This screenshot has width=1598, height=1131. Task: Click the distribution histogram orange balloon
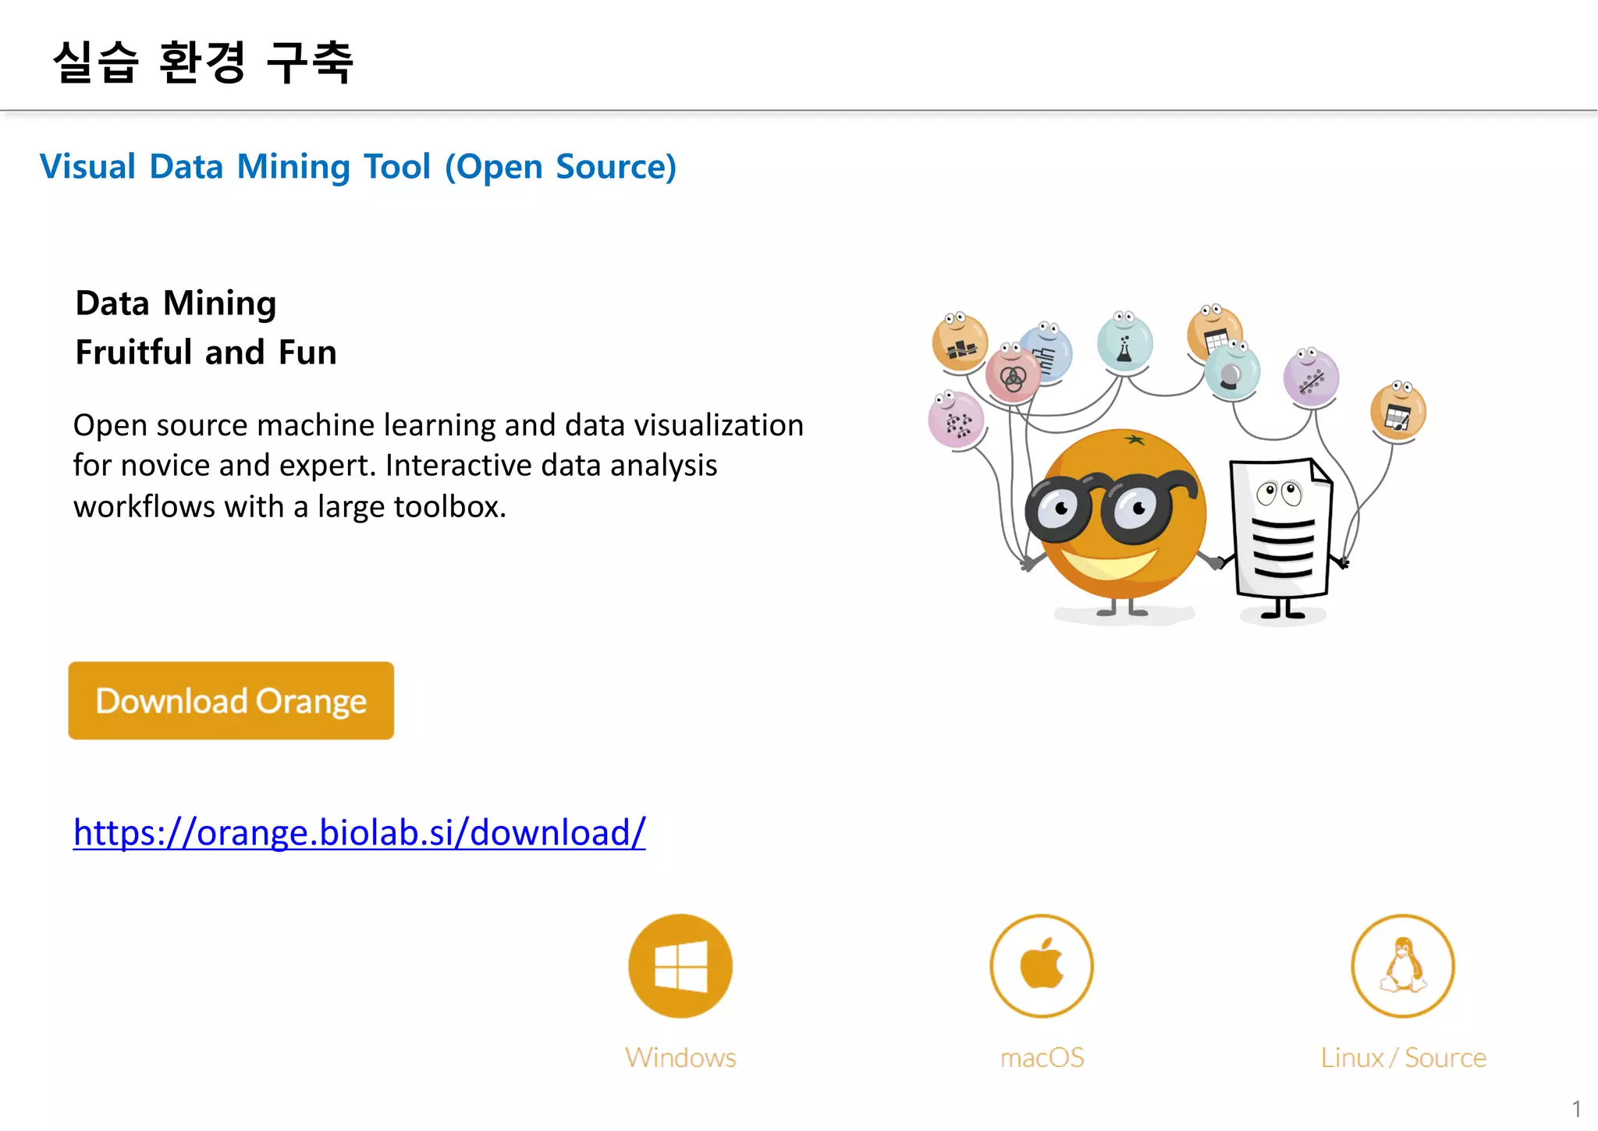(960, 345)
